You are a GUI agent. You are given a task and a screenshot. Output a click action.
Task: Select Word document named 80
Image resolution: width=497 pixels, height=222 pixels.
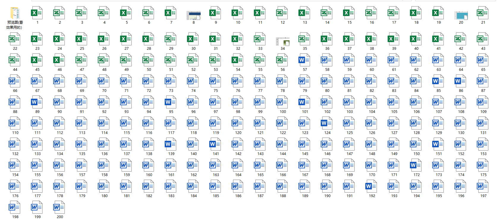tap(327, 82)
